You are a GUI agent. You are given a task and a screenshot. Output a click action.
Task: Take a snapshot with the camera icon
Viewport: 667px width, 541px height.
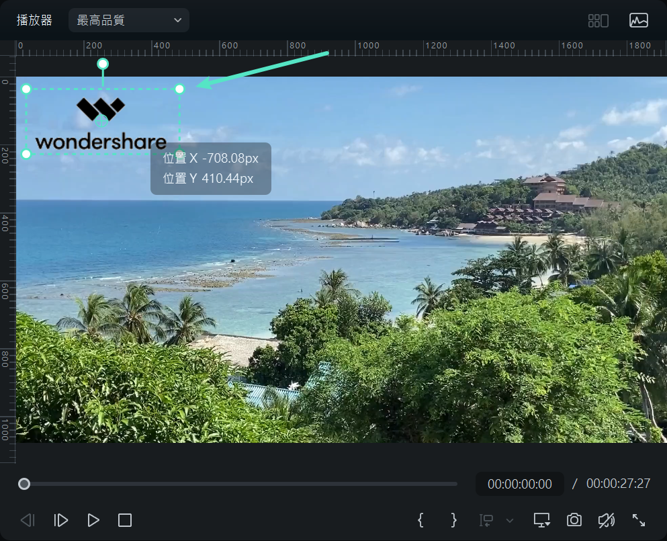click(574, 519)
